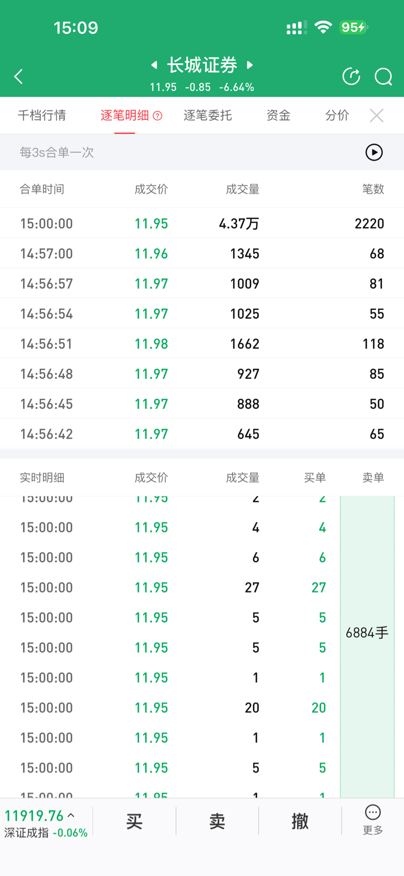Open 深证成指 11919.76 index ticker
This screenshot has height=876, width=404.
46,824
